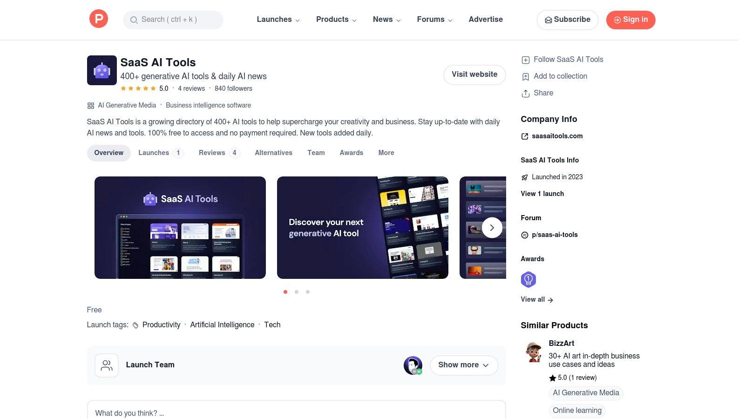Click the launch team member avatar
Viewport: 745px width, 419px height.
click(x=413, y=365)
